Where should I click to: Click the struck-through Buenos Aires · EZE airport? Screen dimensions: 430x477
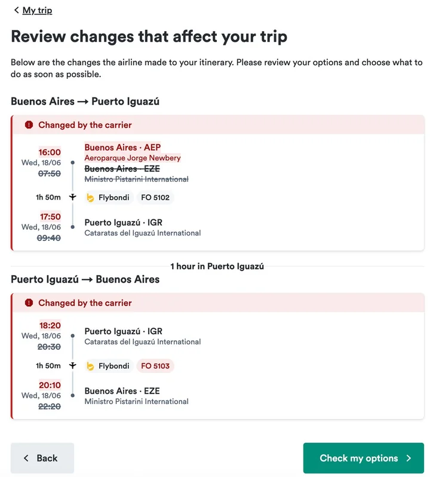point(122,169)
